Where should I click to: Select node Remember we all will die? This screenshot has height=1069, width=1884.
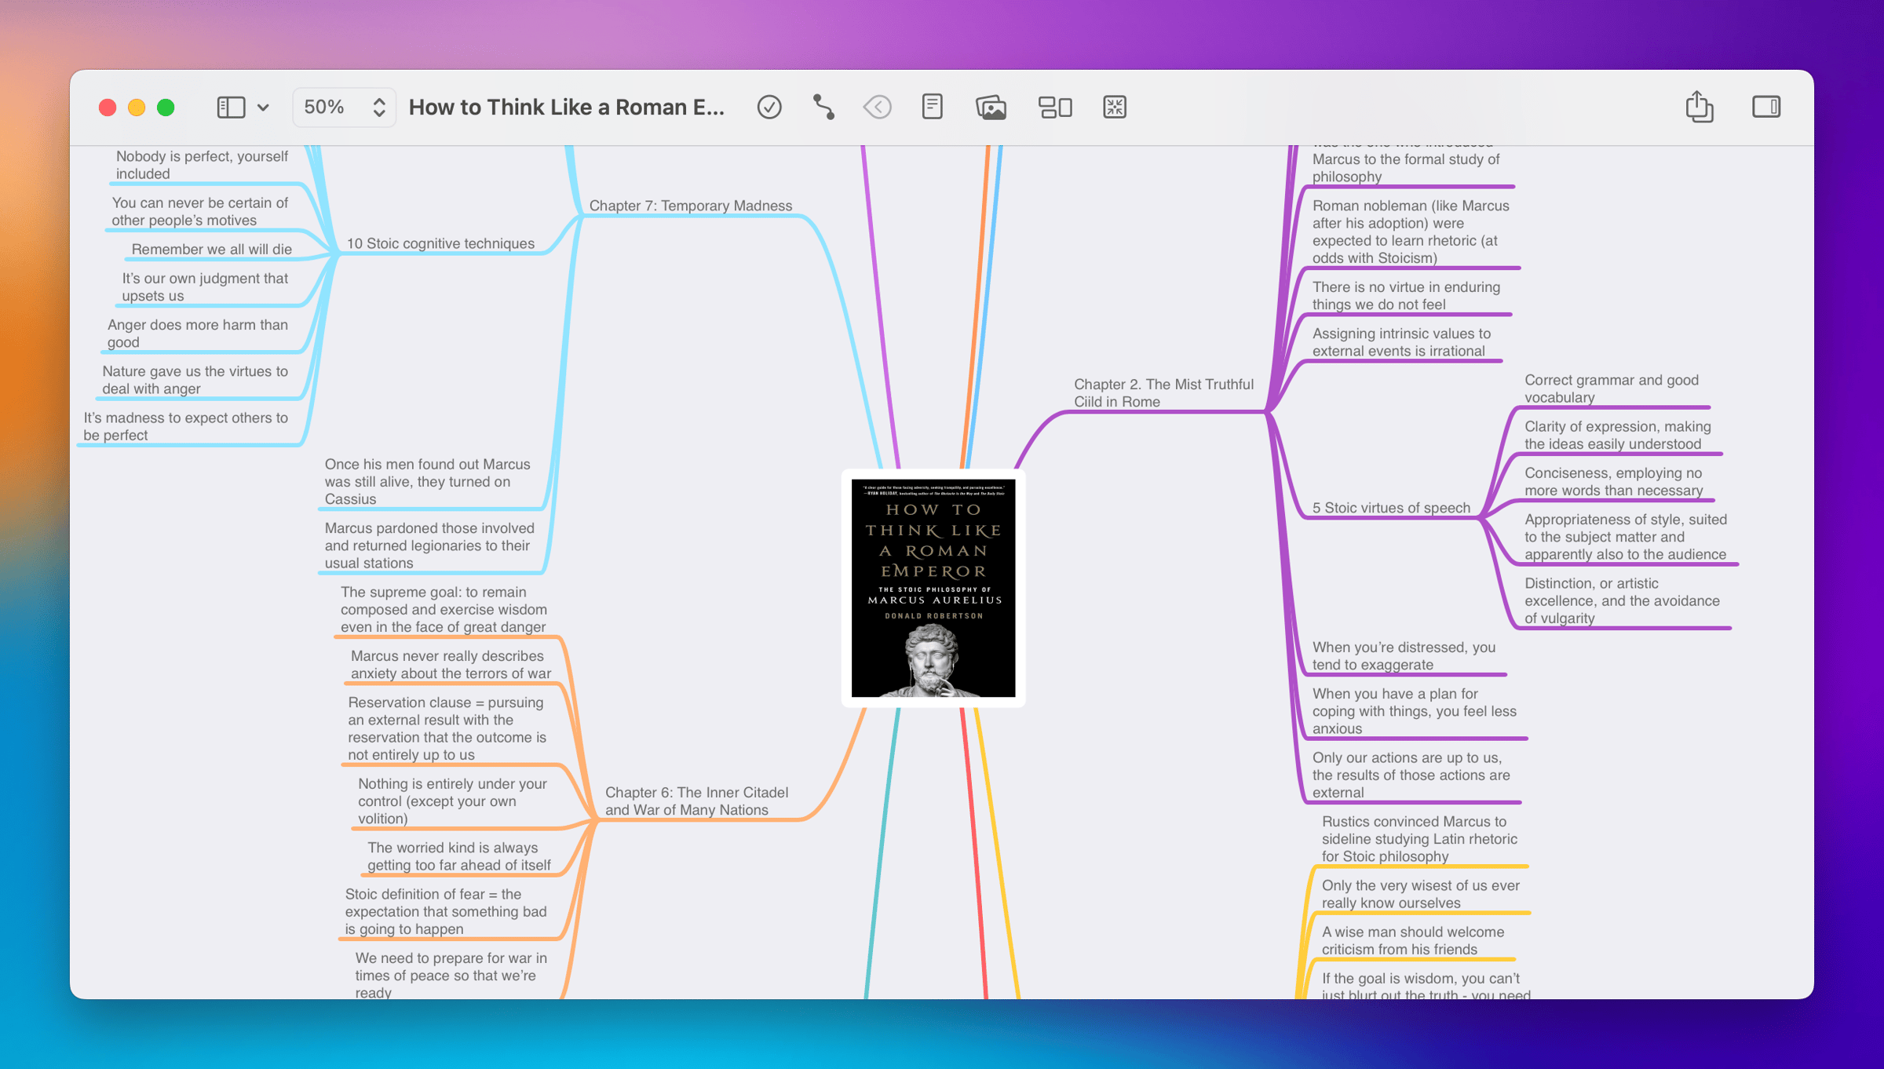tap(211, 249)
